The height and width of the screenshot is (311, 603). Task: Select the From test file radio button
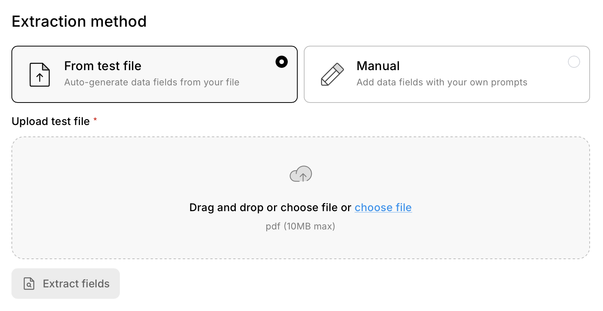(x=282, y=62)
